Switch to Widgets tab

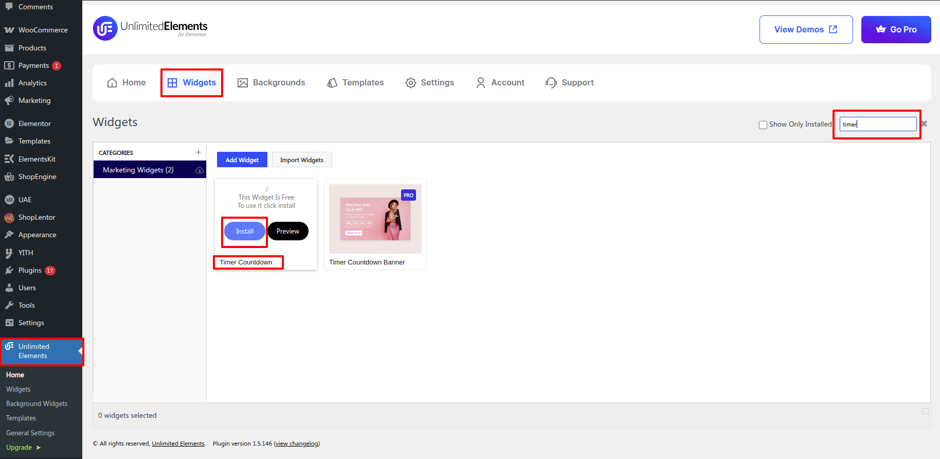192,82
